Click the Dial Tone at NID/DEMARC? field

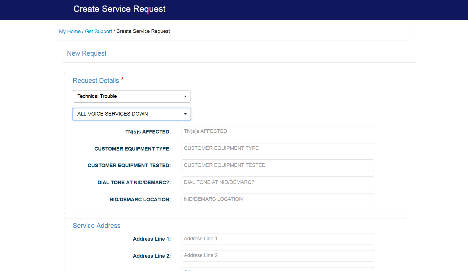pos(277,182)
